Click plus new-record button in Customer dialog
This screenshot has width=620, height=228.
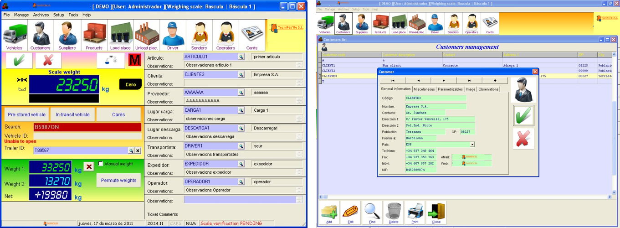coord(495,81)
